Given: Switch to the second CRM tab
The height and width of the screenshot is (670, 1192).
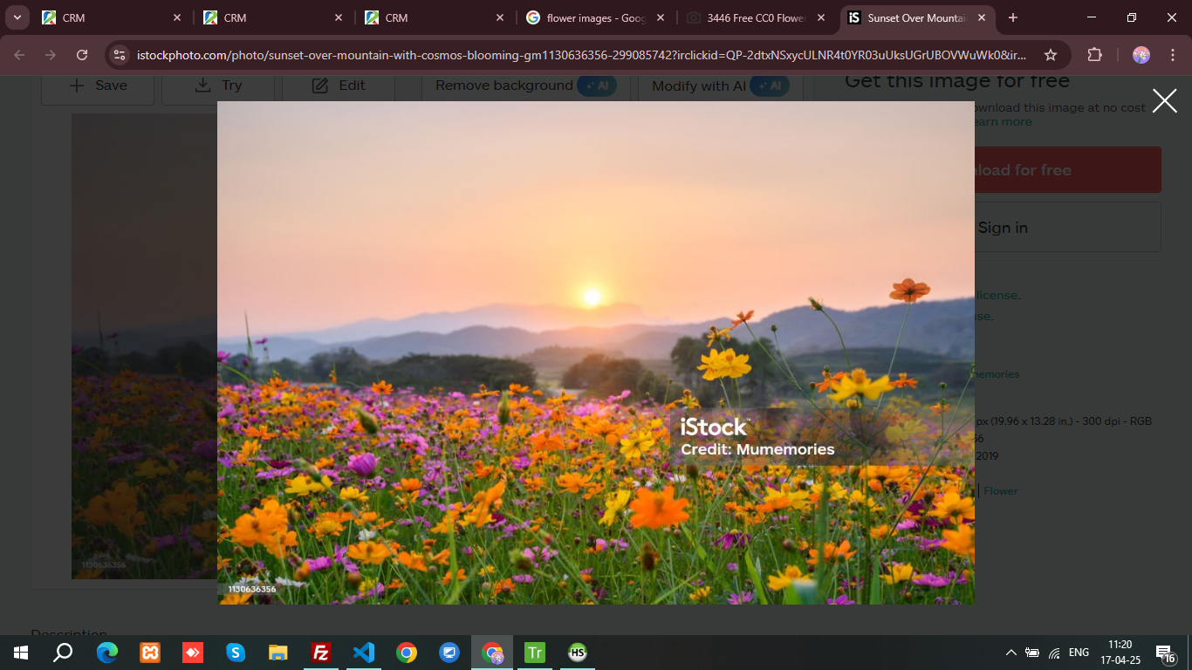Looking at the screenshot, I should click(x=273, y=17).
